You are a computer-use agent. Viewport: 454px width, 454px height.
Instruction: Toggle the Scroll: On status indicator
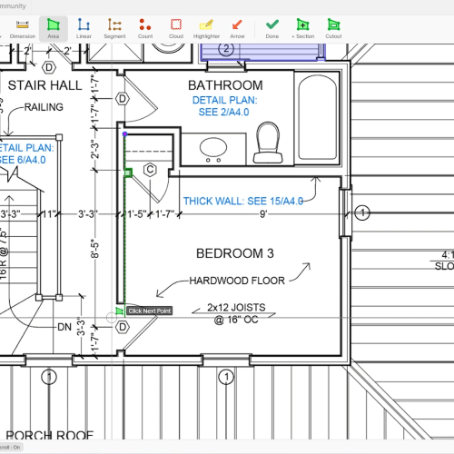pos(10,447)
